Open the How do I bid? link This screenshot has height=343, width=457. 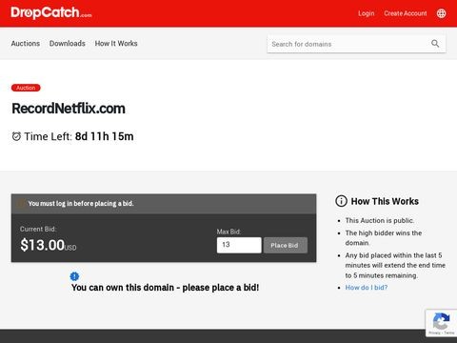[x=367, y=288]
